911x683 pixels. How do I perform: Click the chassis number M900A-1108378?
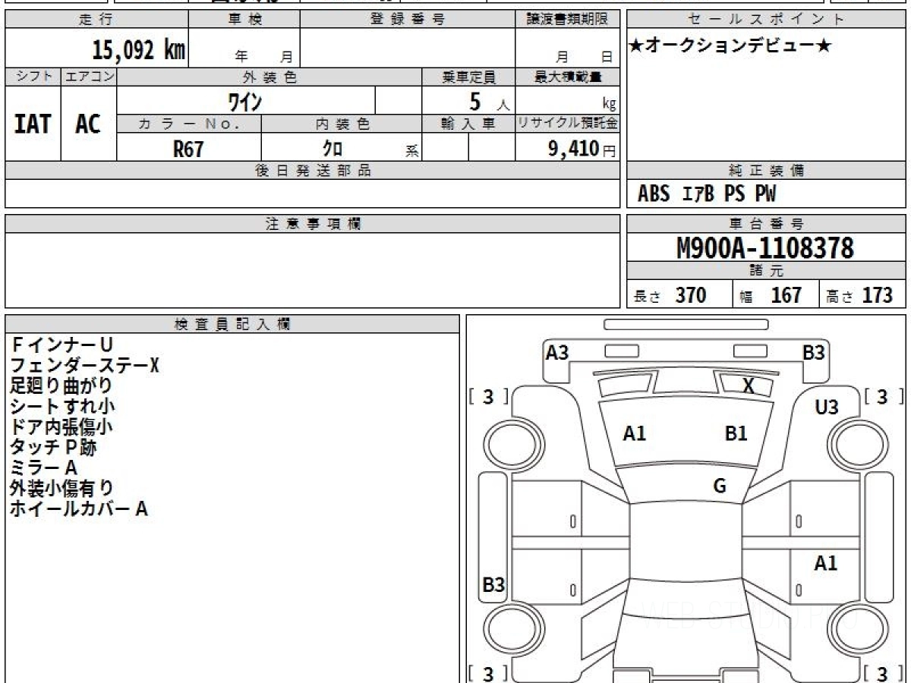[x=765, y=248]
